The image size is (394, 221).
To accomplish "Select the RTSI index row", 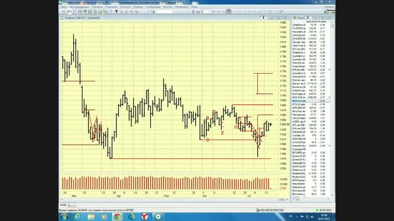I will click(x=311, y=104).
